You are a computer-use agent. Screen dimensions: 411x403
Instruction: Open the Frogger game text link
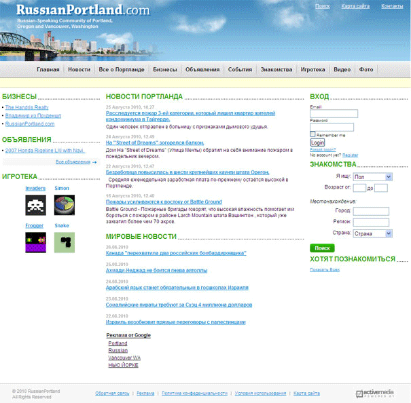click(35, 226)
